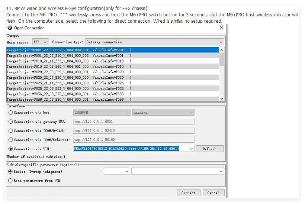Click target list scroll down arrow

[x=222, y=99]
